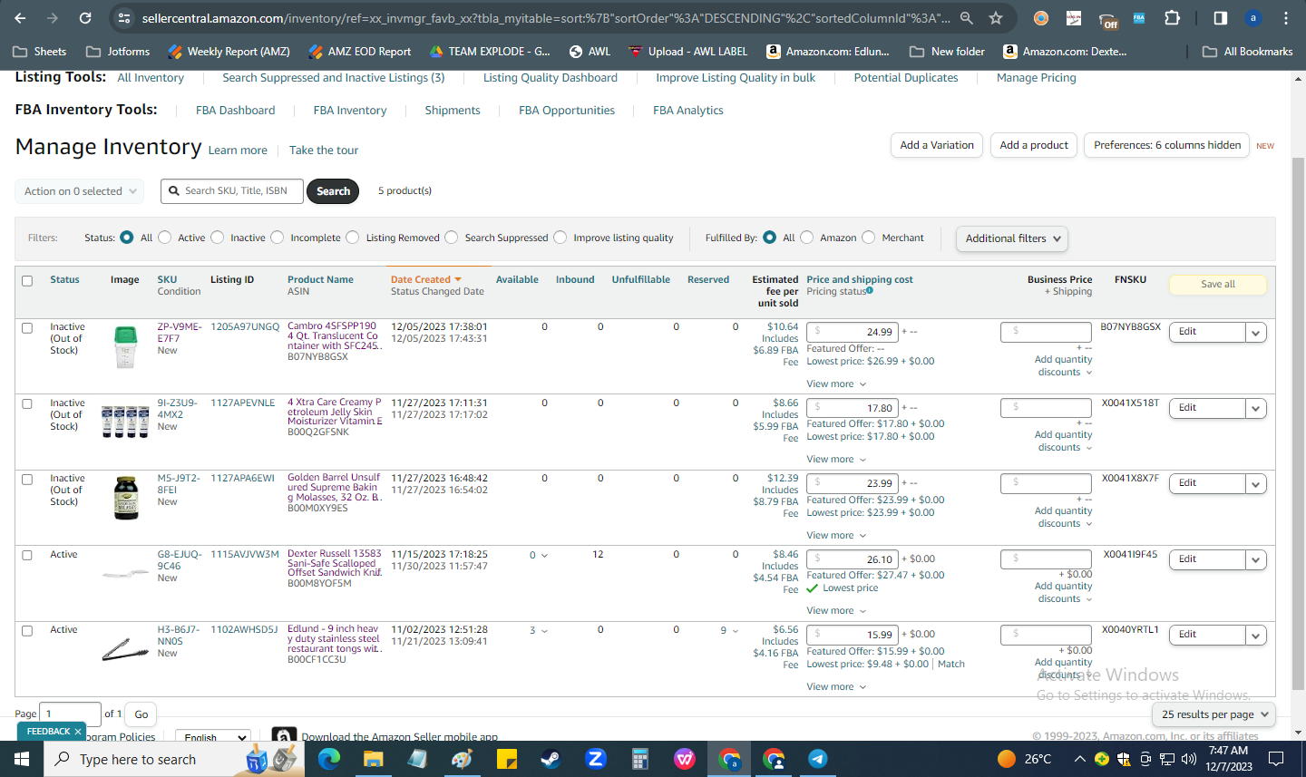Click the Cambro price field showing 24.99
Image resolution: width=1306 pixels, height=777 pixels.
click(853, 332)
